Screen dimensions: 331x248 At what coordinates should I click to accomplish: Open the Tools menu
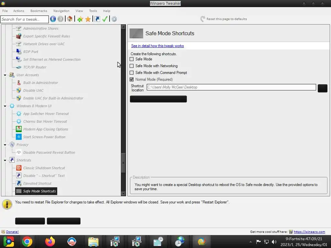93,11
